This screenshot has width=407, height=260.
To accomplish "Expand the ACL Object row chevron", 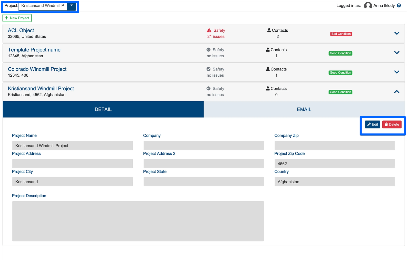I will click(x=397, y=33).
